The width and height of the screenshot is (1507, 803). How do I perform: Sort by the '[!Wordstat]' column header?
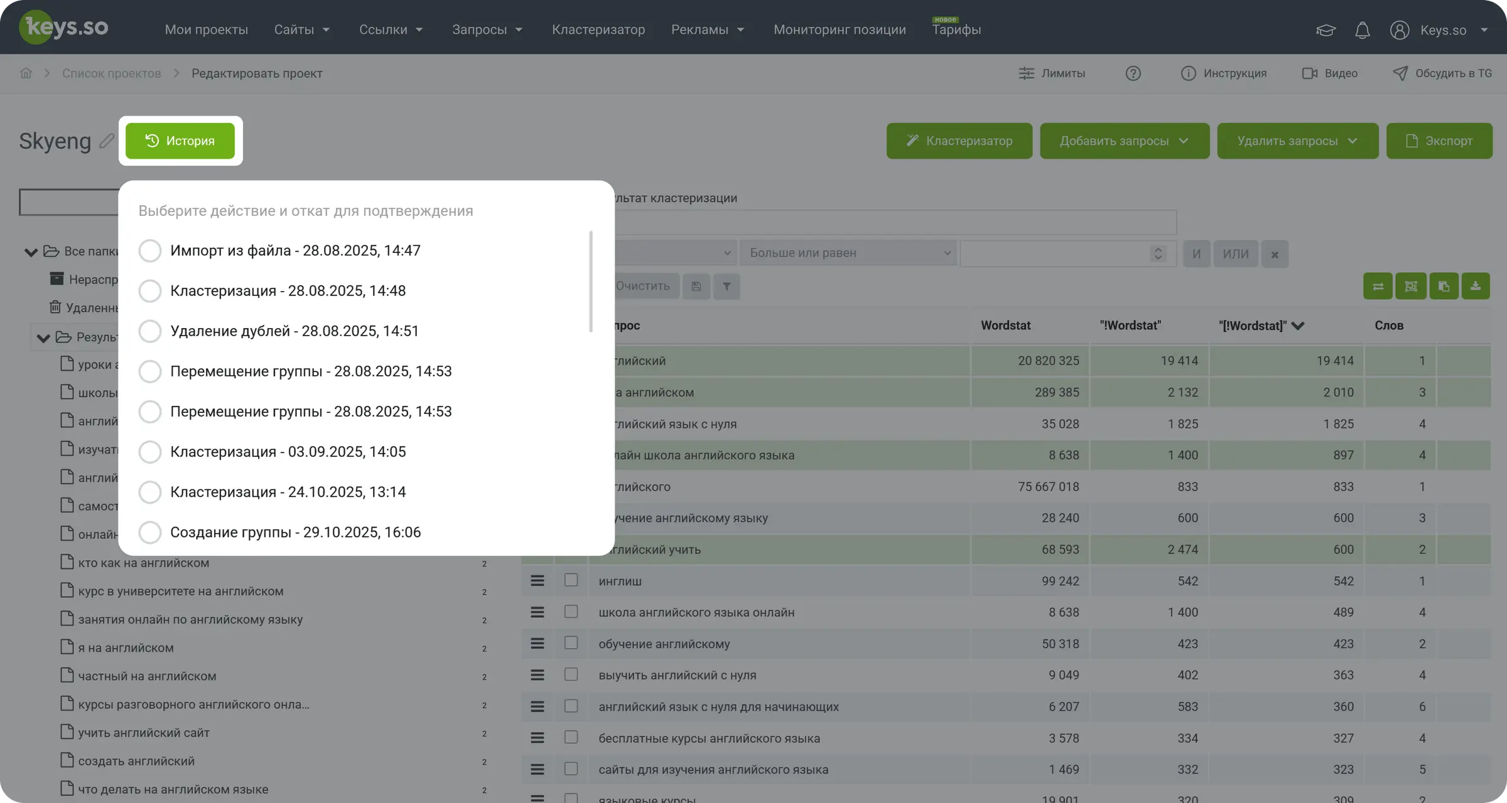point(1261,326)
